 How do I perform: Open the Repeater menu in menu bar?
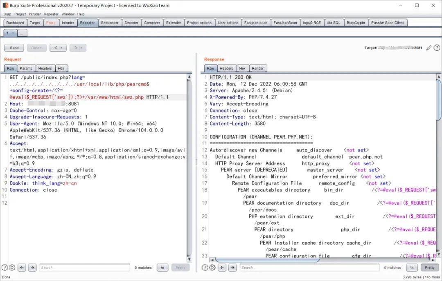tap(51, 14)
